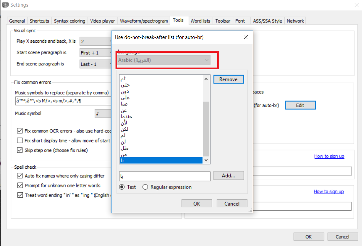Select the list entry عن

click(x=161, y=110)
